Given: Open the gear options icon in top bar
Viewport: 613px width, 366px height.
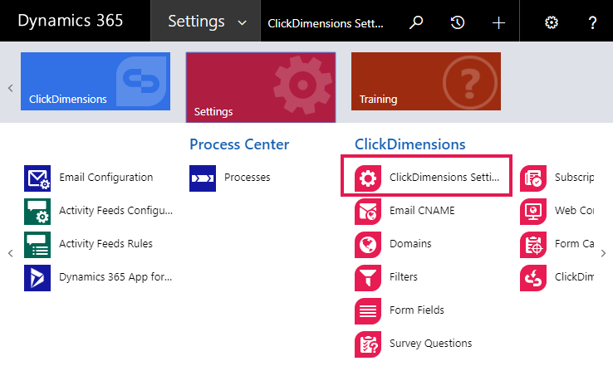Looking at the screenshot, I should pyautogui.click(x=552, y=22).
